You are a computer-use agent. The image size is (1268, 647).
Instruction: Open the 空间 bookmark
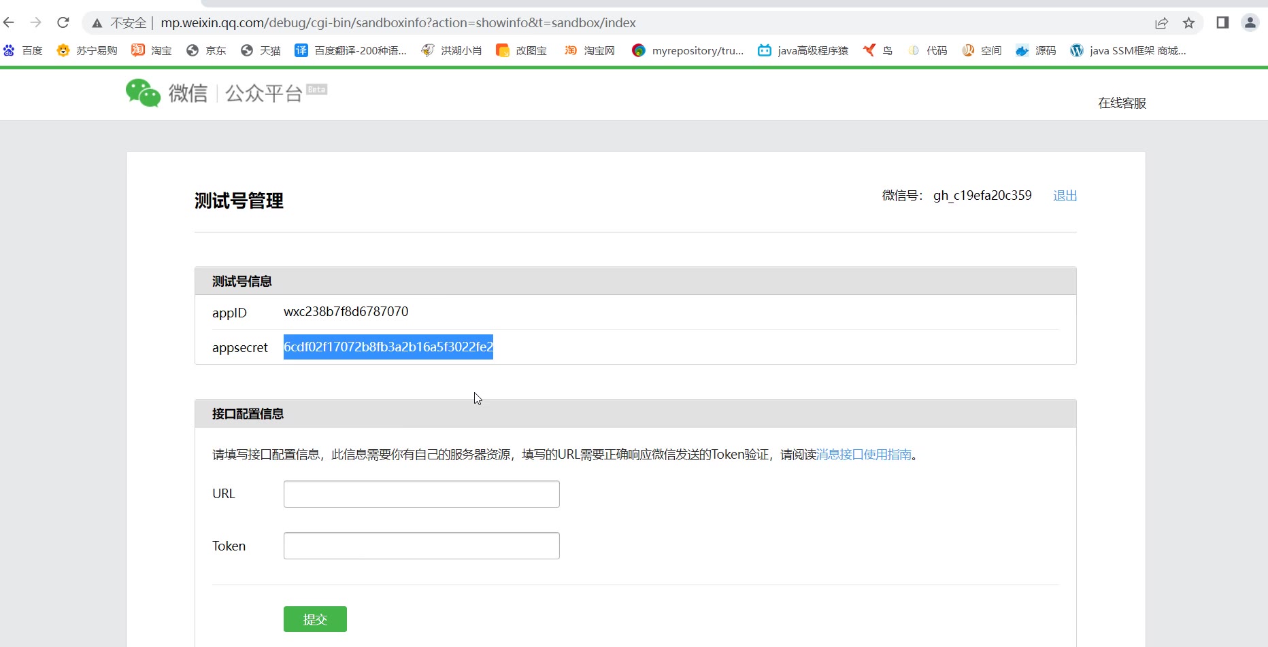pos(982,50)
